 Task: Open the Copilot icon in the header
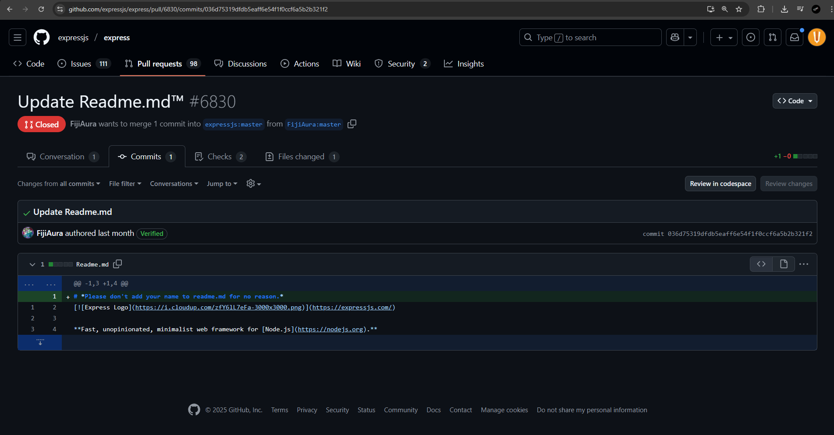point(674,37)
